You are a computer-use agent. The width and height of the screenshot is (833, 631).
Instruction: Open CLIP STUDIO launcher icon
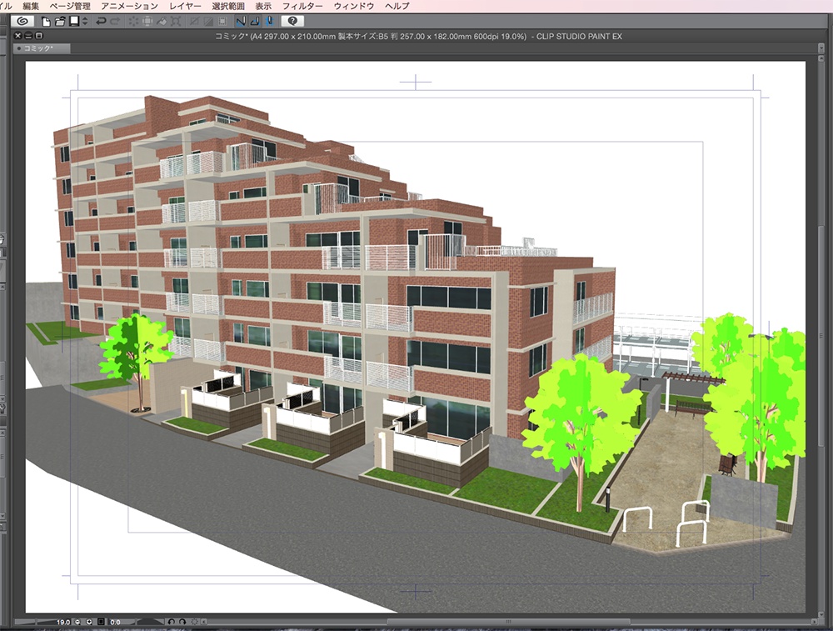(22, 22)
